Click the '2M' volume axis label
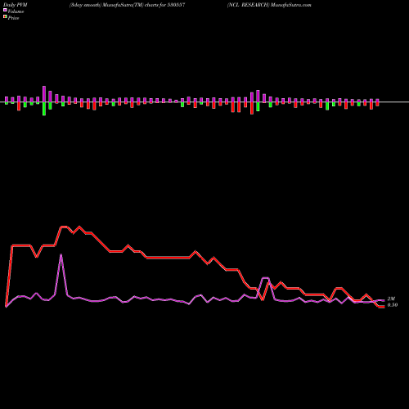The height and width of the screenshot is (409, 409). click(391, 299)
